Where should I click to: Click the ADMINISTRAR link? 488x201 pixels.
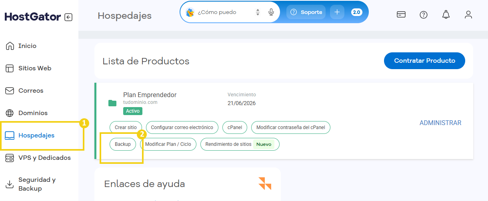[x=440, y=123]
